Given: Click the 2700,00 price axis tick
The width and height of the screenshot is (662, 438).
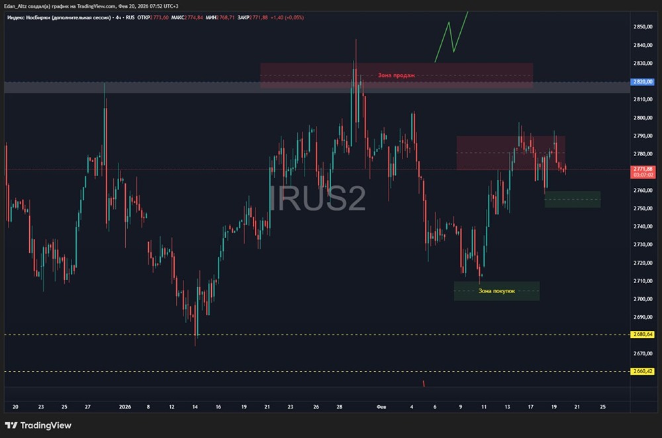Looking at the screenshot, I should [643, 299].
